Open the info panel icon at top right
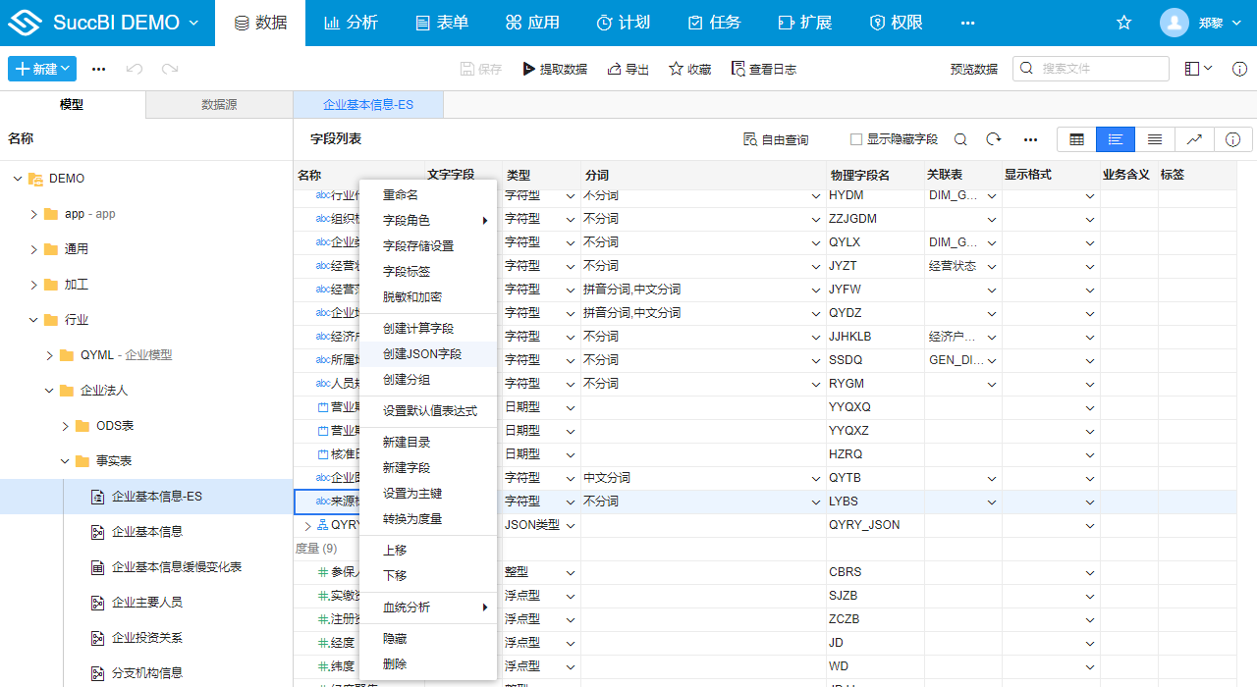Viewport: 1257px width, 687px height. point(1239,69)
